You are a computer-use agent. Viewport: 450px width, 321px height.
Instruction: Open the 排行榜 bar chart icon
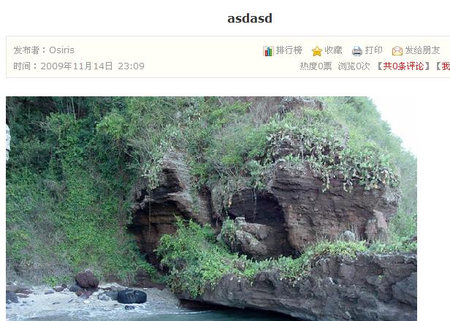coord(268,51)
